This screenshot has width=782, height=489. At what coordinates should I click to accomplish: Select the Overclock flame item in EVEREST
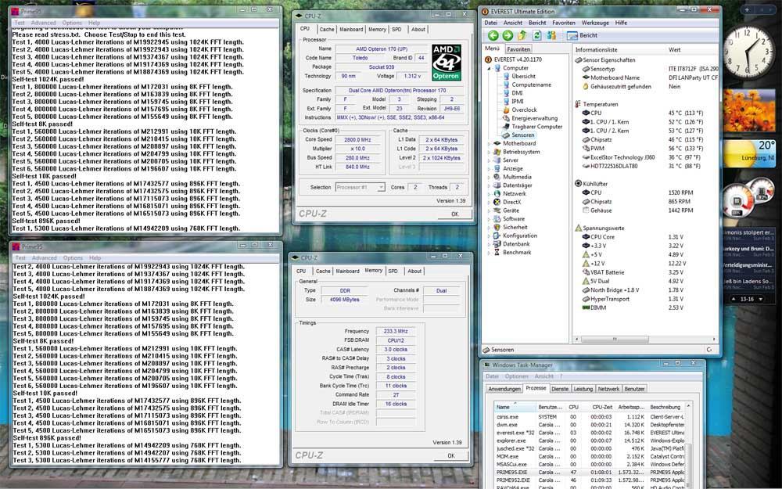(x=520, y=110)
